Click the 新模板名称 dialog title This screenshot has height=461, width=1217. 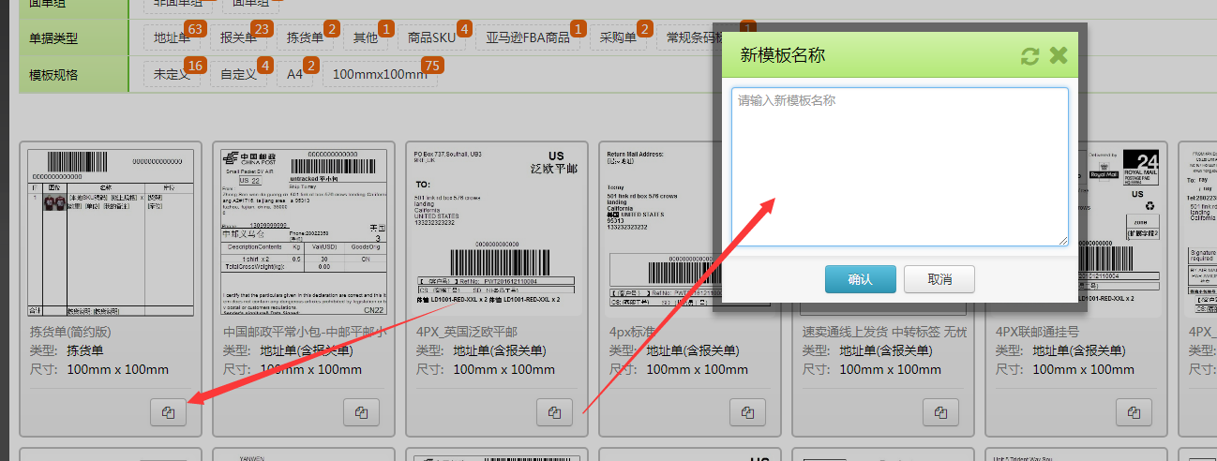tap(783, 55)
